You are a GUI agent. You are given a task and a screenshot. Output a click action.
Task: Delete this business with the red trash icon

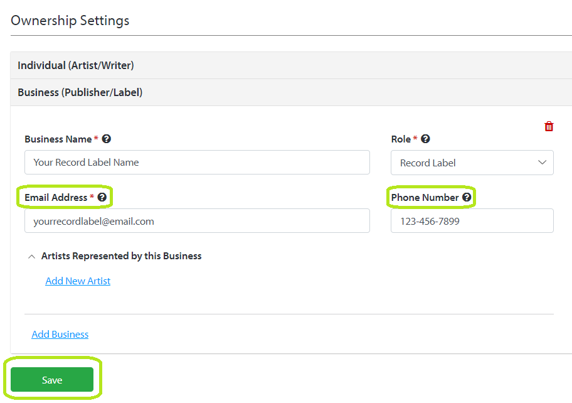click(x=549, y=126)
